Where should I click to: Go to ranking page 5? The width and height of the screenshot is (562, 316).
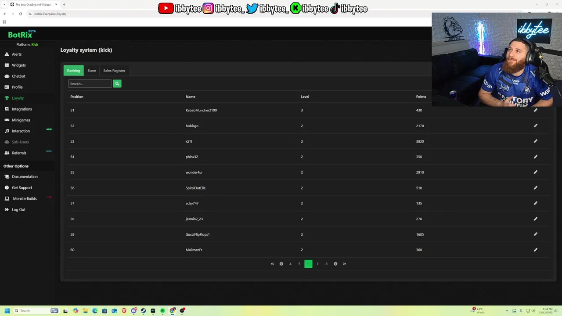299,264
